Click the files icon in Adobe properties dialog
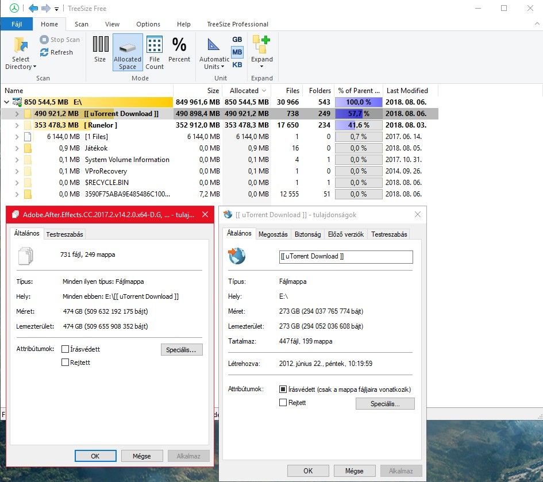 click(x=26, y=256)
